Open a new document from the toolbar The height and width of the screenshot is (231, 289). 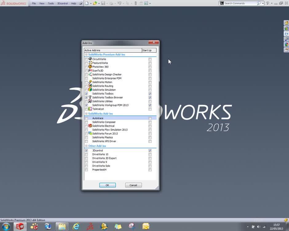click(87, 3)
